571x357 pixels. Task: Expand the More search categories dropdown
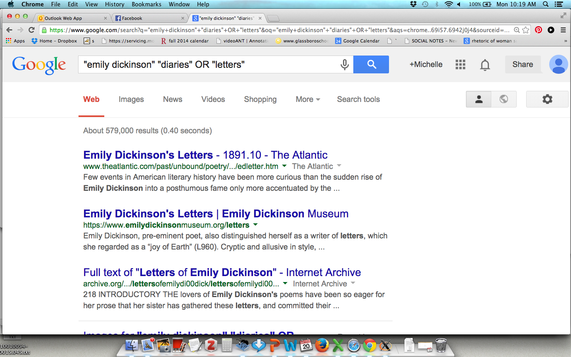(308, 99)
